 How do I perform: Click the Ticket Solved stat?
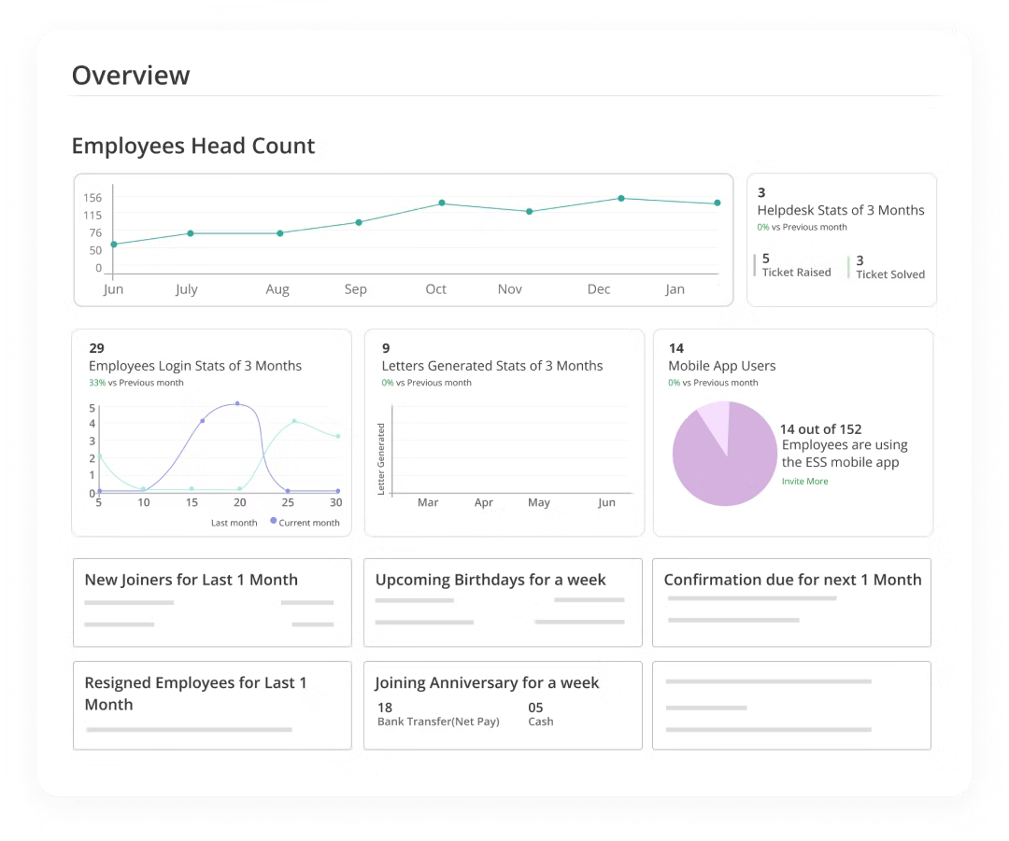point(889,267)
